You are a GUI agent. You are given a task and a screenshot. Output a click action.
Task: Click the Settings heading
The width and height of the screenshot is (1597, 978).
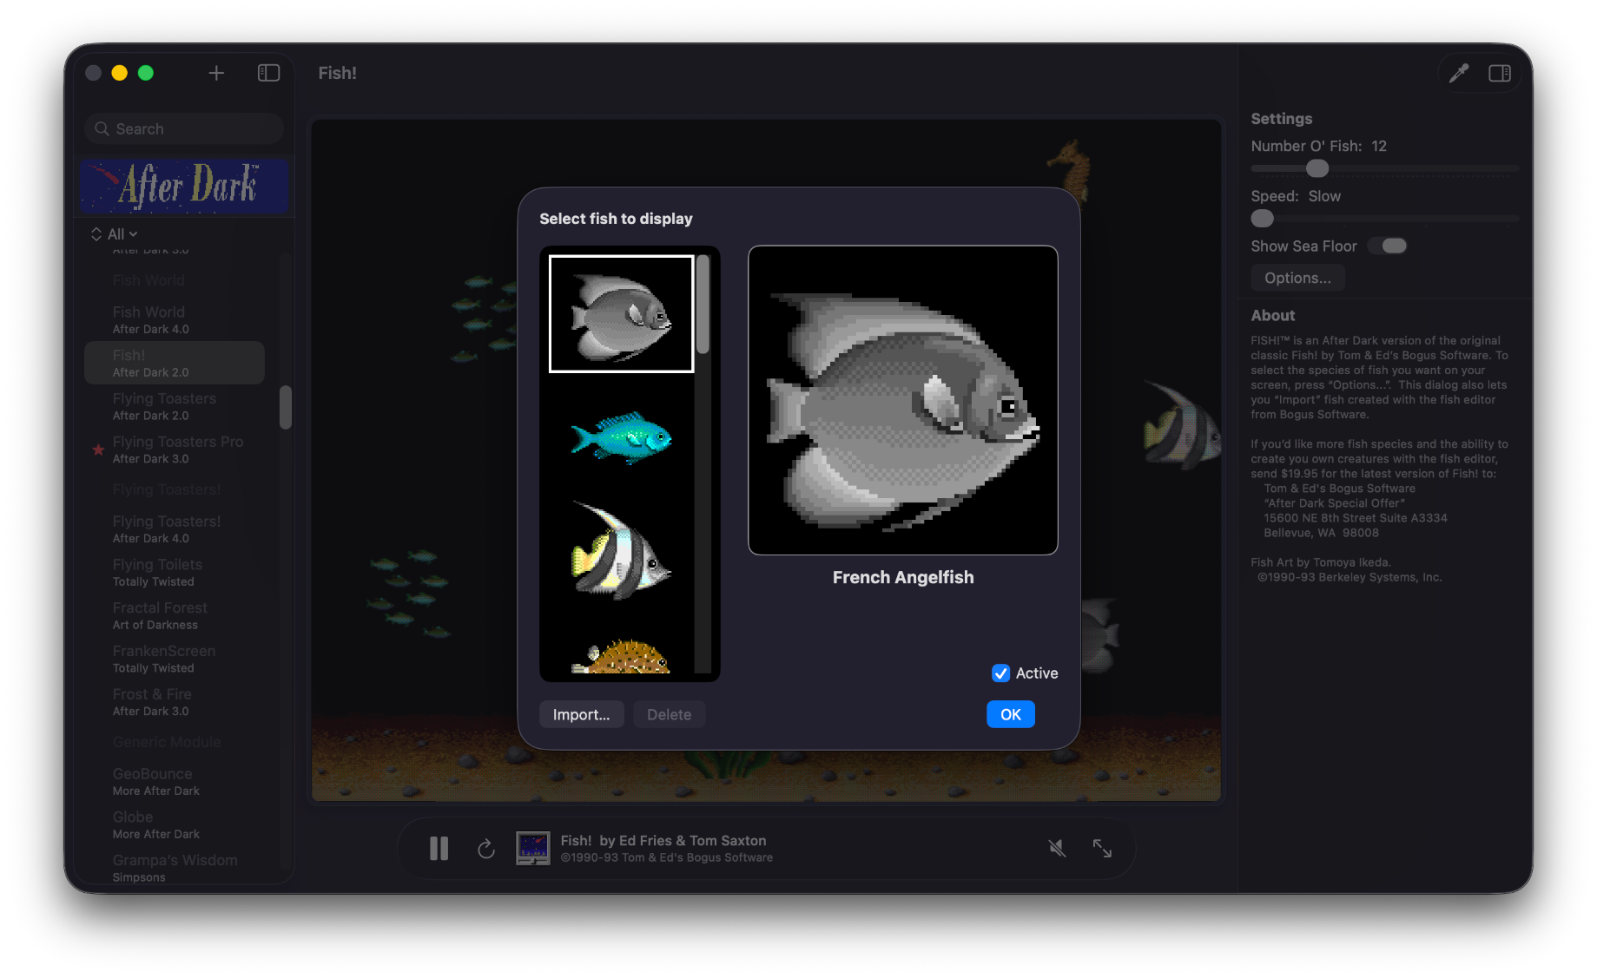click(x=1281, y=119)
